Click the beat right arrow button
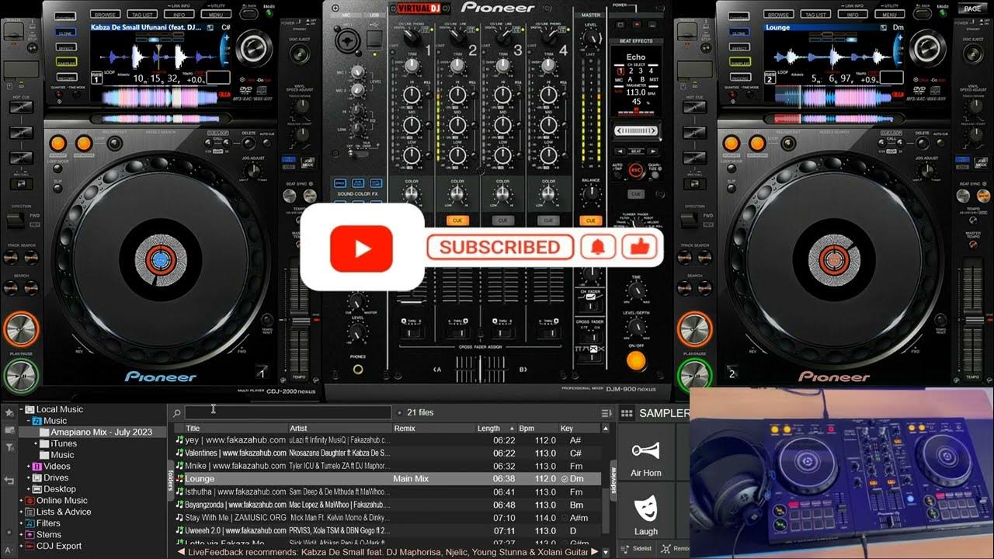Image resolution: width=994 pixels, height=559 pixels. point(653,151)
